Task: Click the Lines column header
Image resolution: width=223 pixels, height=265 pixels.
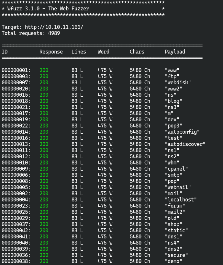Action: pos(79,52)
